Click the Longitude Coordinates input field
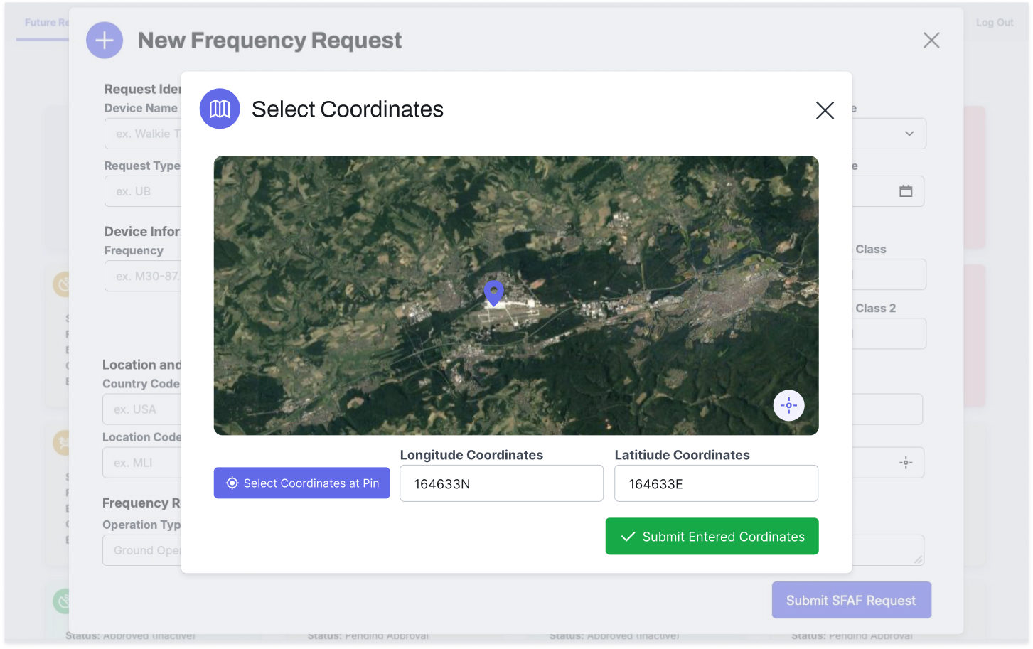This screenshot has width=1033, height=649. click(x=501, y=484)
